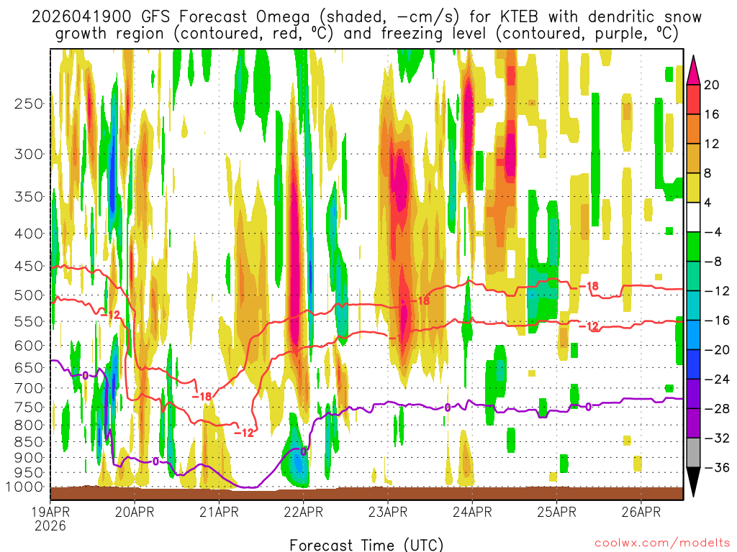Select the 250 pressure level label
Image resolution: width=737 pixels, height=552 pixels.
pyautogui.click(x=29, y=103)
